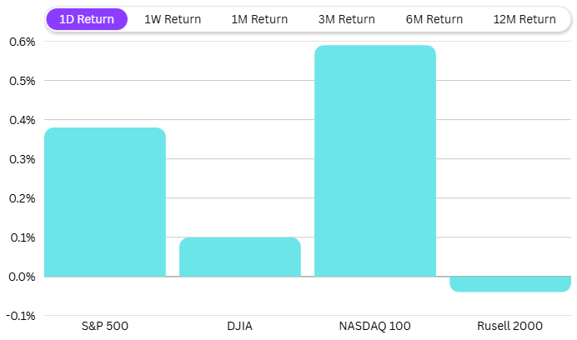Click the S&P 500 bar

[x=105, y=202]
